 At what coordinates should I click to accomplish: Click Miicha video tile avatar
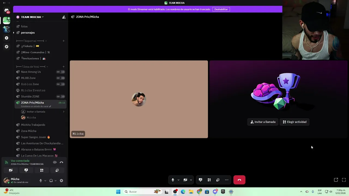coord(139,99)
